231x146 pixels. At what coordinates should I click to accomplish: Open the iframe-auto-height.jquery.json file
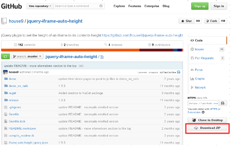(28, 143)
